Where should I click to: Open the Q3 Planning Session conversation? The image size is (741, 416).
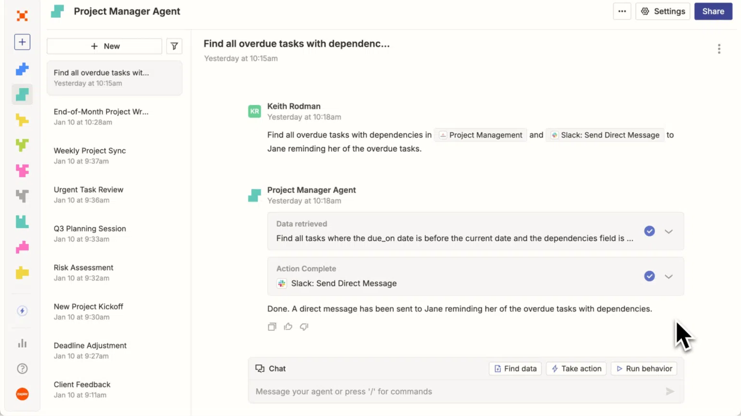click(x=114, y=234)
